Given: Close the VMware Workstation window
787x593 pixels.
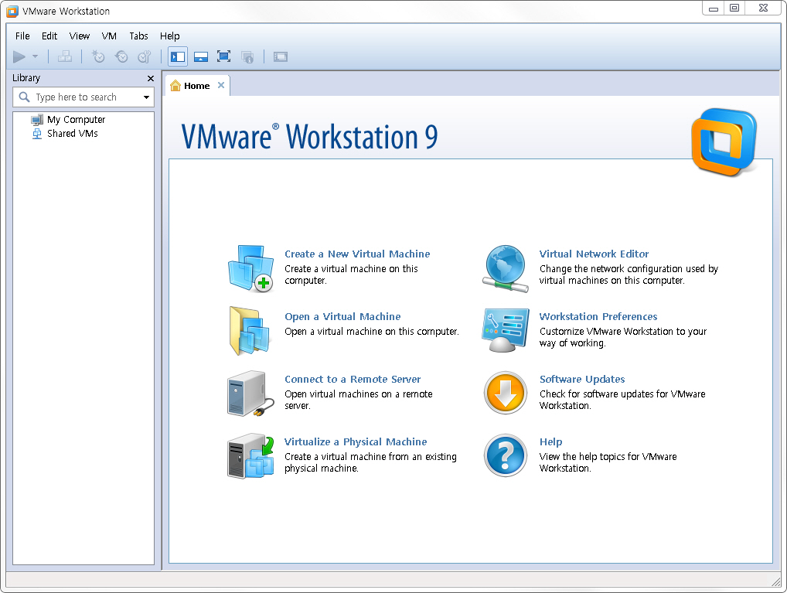Looking at the screenshot, I should (x=763, y=8).
